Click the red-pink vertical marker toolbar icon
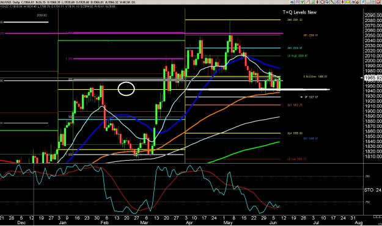This screenshot has height=226, width=382. coord(342,2)
